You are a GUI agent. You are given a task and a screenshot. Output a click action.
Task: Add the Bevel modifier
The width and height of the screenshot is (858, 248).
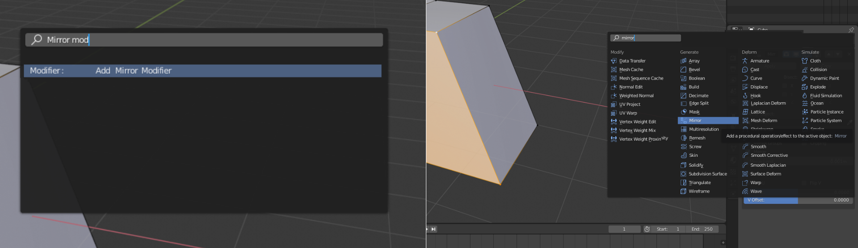(x=690, y=70)
